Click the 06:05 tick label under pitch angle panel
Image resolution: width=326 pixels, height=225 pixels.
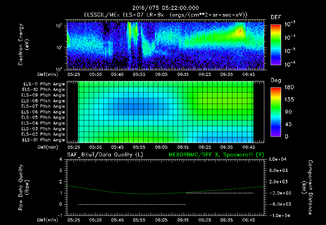[x=161, y=147]
